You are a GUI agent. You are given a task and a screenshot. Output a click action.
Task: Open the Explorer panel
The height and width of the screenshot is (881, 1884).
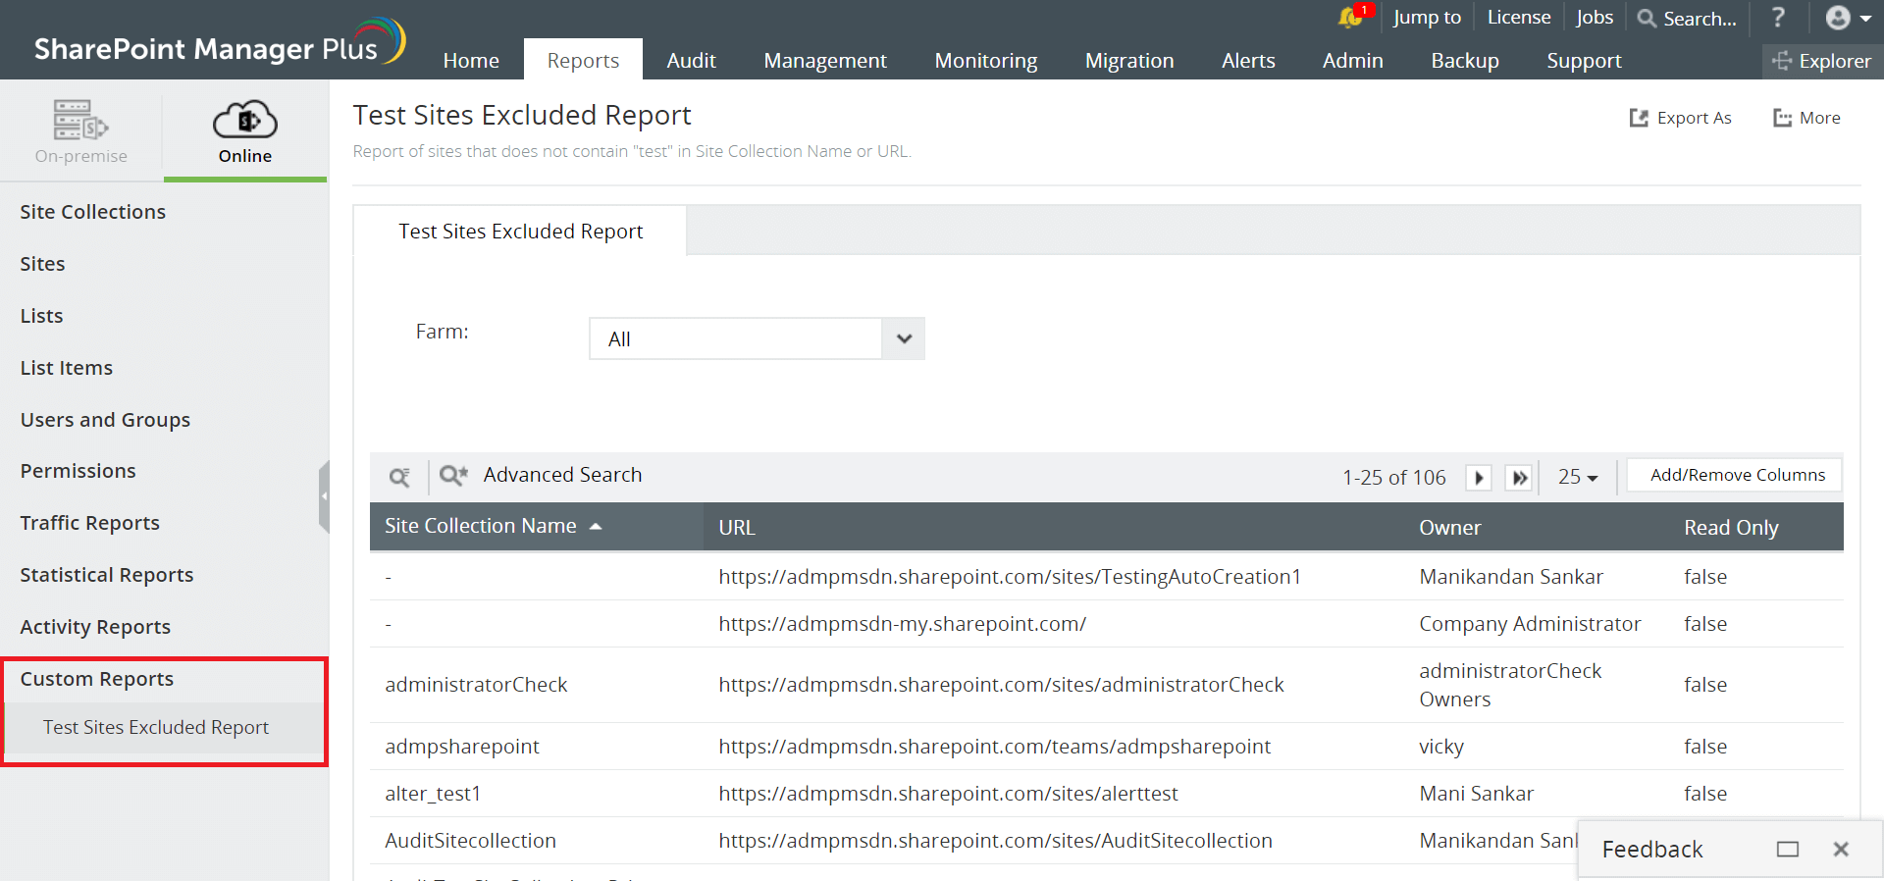pos(1822,61)
